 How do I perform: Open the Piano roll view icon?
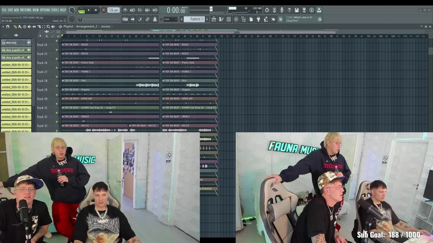tap(221, 19)
